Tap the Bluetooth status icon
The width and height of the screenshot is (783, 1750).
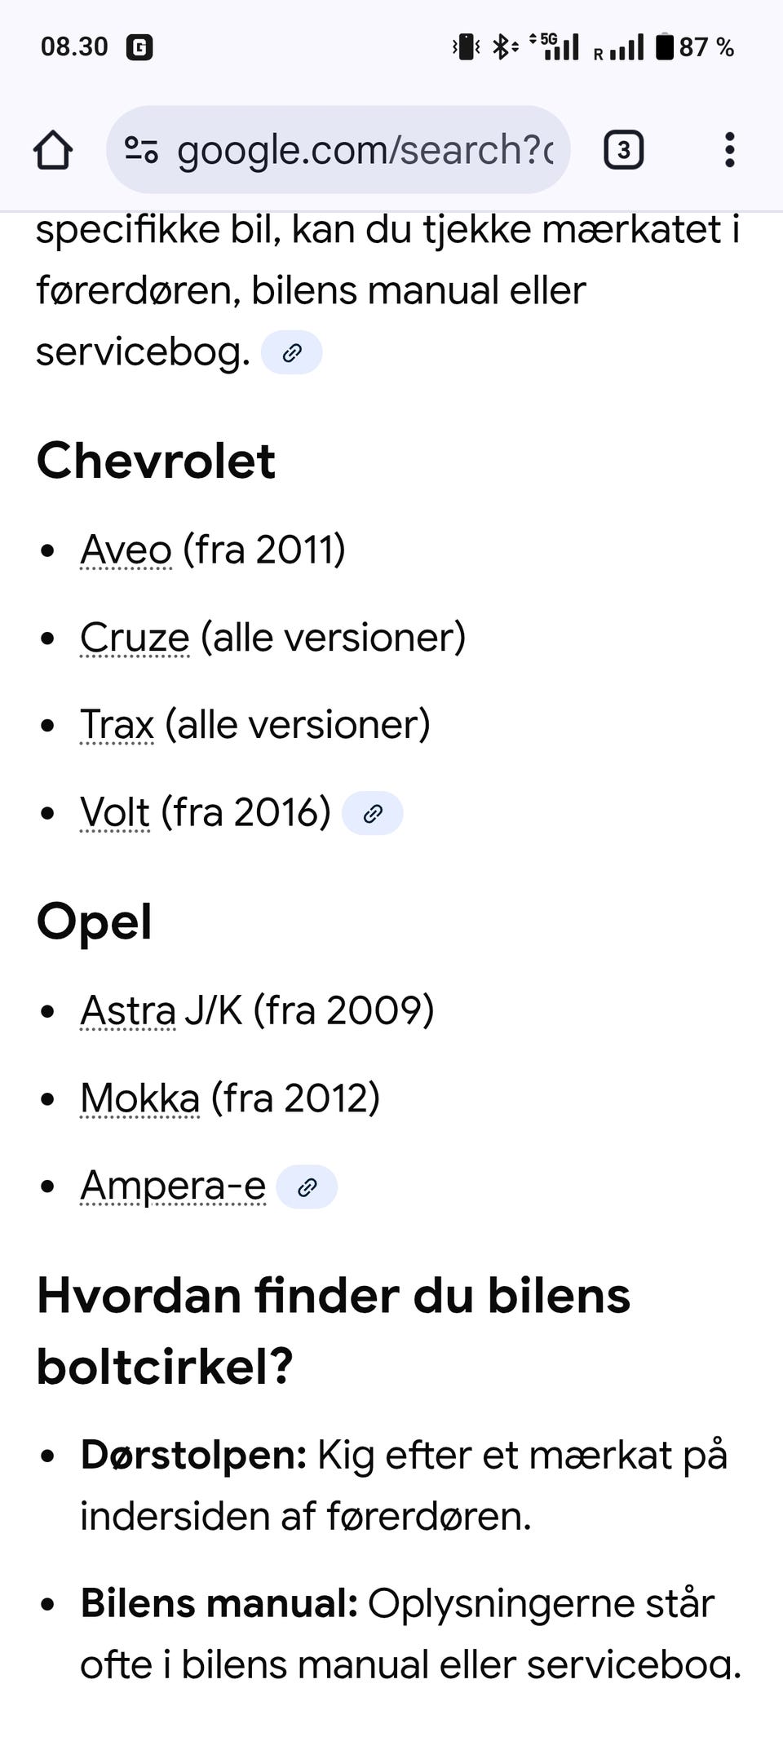click(x=502, y=47)
